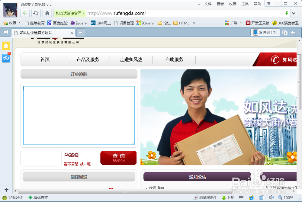This screenshot has width=302, height=202.
Task: Add sidebar app with the plus icon
Action: [6, 190]
